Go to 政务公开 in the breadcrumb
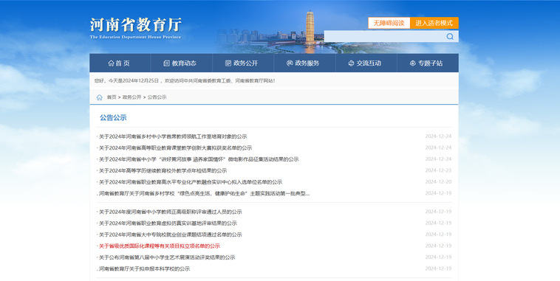This screenshot has width=560, height=281. coord(132,97)
